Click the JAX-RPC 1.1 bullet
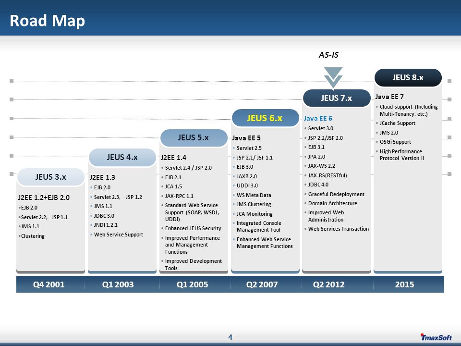This screenshot has width=461, height=346. [178, 196]
